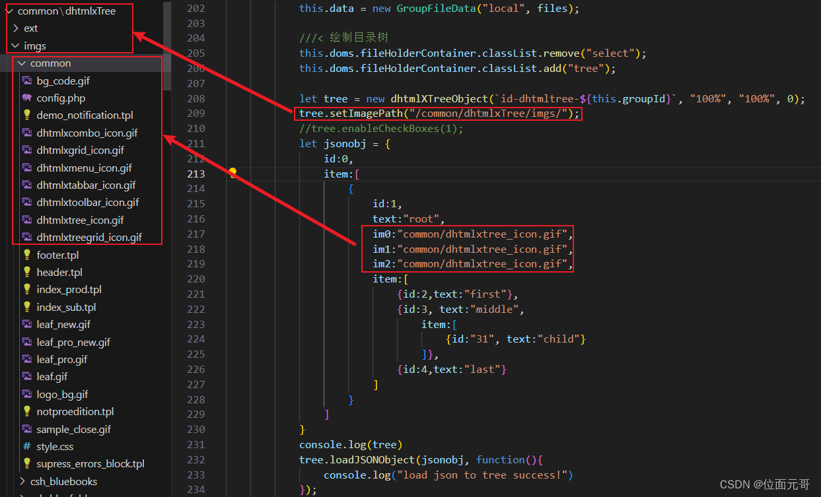
Task: Click the image icon of sample_close.gif
Action: (x=27, y=429)
